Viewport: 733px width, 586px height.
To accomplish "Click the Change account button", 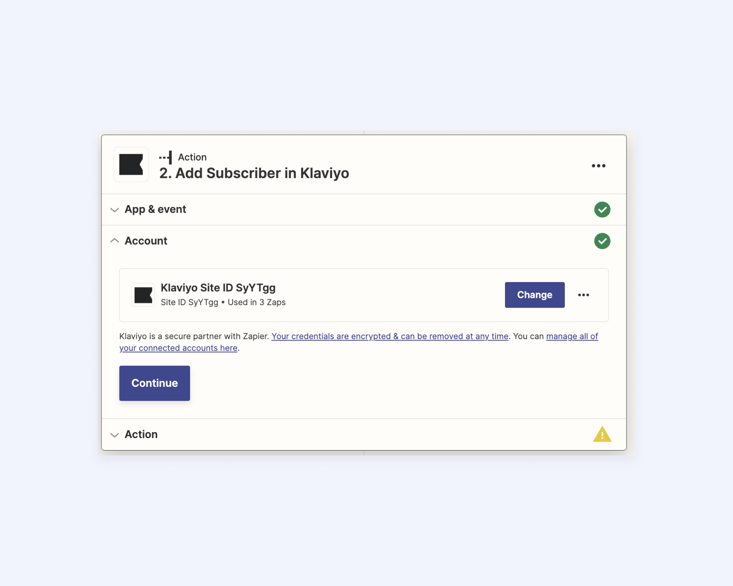I will coord(535,295).
